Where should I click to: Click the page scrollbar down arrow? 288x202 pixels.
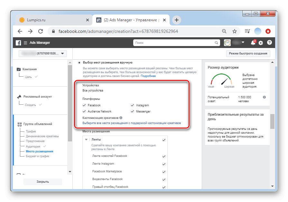(272, 186)
